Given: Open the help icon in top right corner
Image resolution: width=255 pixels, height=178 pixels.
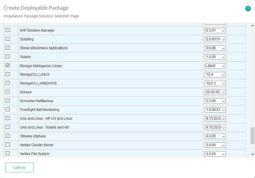Looking at the screenshot, I should [248, 9].
